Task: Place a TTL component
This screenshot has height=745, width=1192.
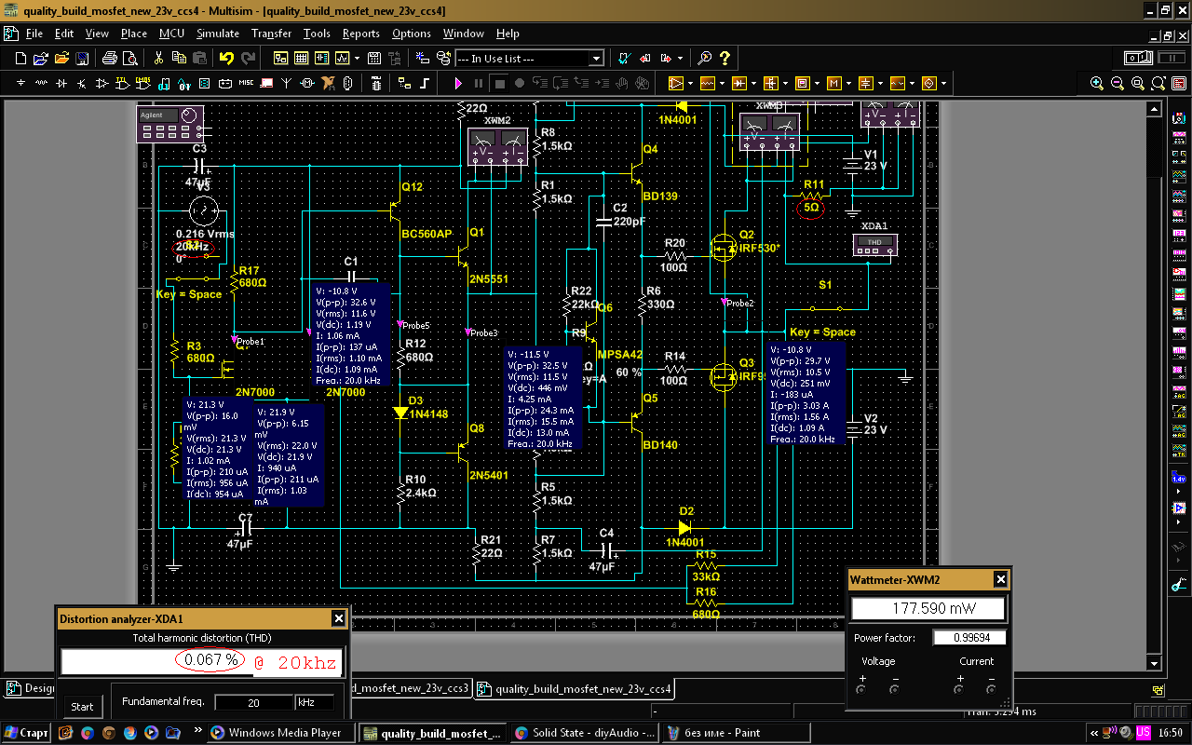Action: click(x=124, y=84)
